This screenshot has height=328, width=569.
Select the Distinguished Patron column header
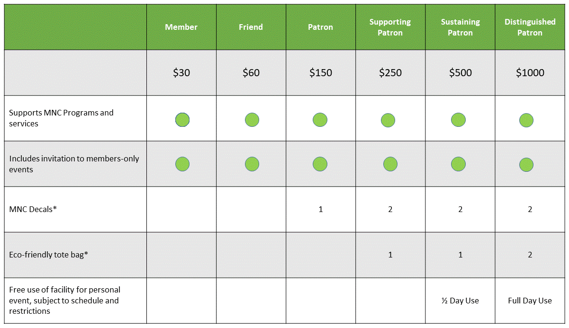click(530, 27)
